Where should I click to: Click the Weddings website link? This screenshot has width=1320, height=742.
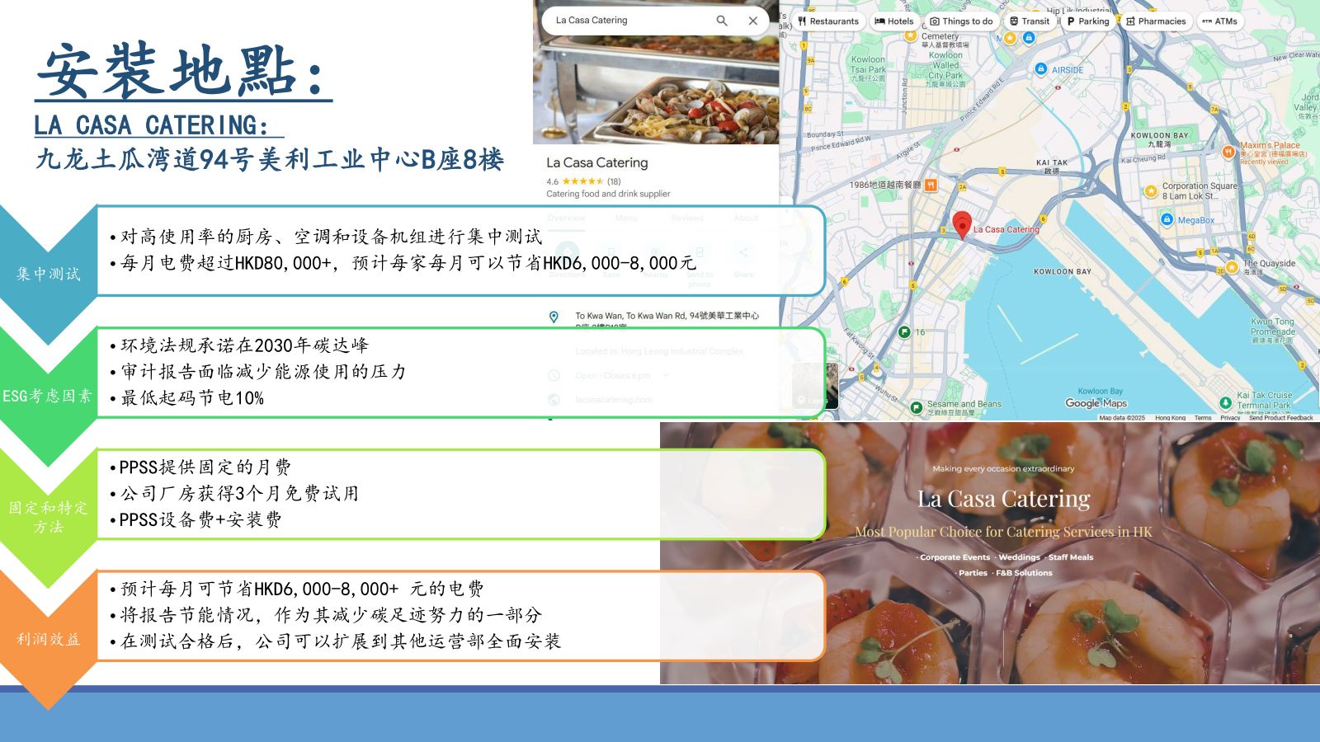[x=1019, y=557]
